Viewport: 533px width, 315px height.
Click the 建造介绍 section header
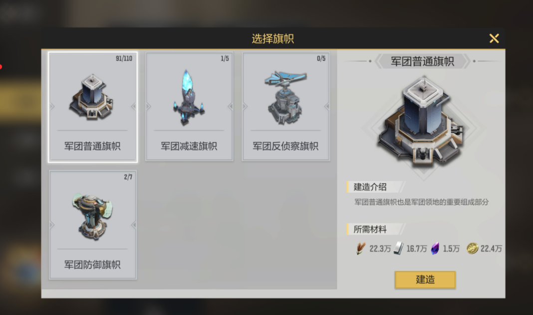pos(370,187)
